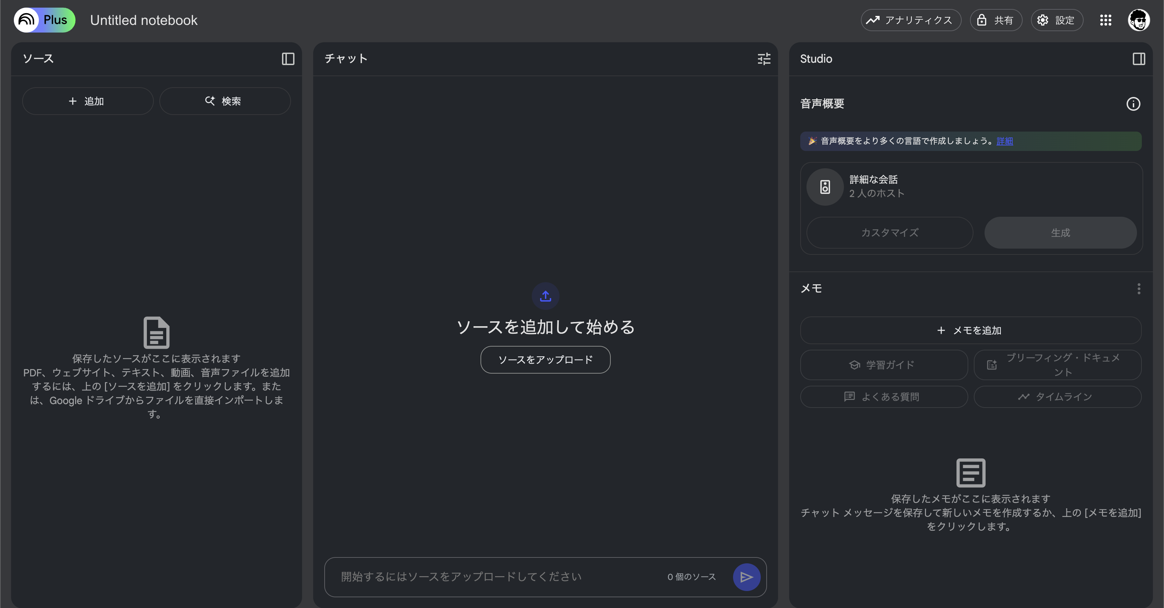The image size is (1164, 608).
Task: Click the 音声概要 info icon
Action: click(1133, 104)
